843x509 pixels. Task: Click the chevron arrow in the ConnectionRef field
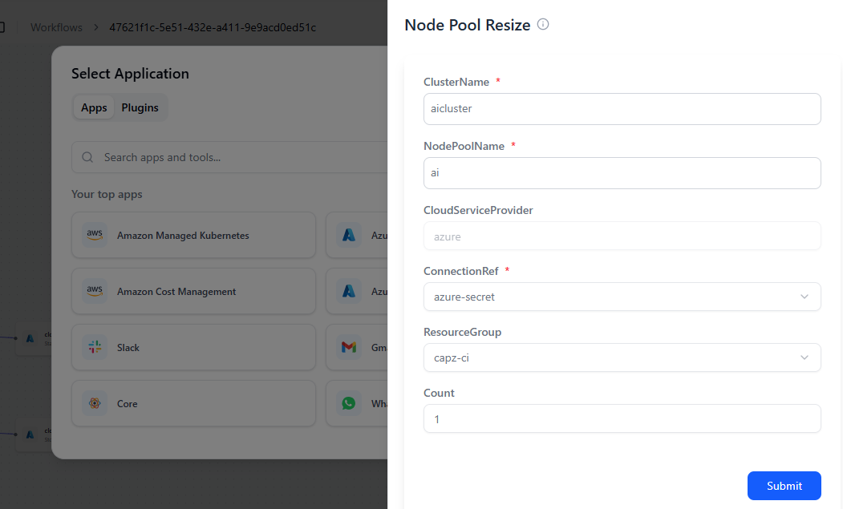tap(804, 297)
